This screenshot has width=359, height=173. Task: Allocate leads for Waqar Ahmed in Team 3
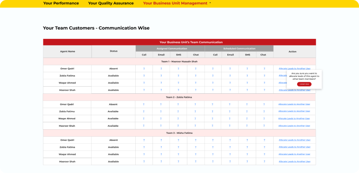tap(294, 154)
